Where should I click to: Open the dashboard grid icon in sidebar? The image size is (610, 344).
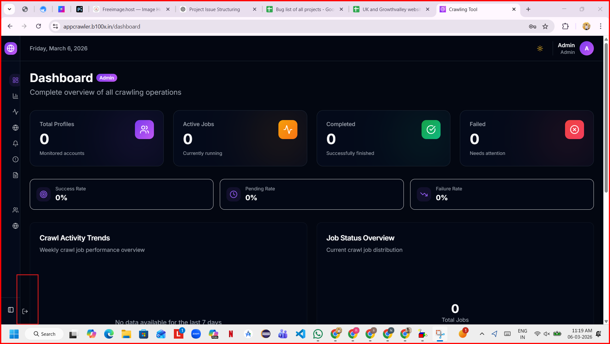click(x=15, y=80)
